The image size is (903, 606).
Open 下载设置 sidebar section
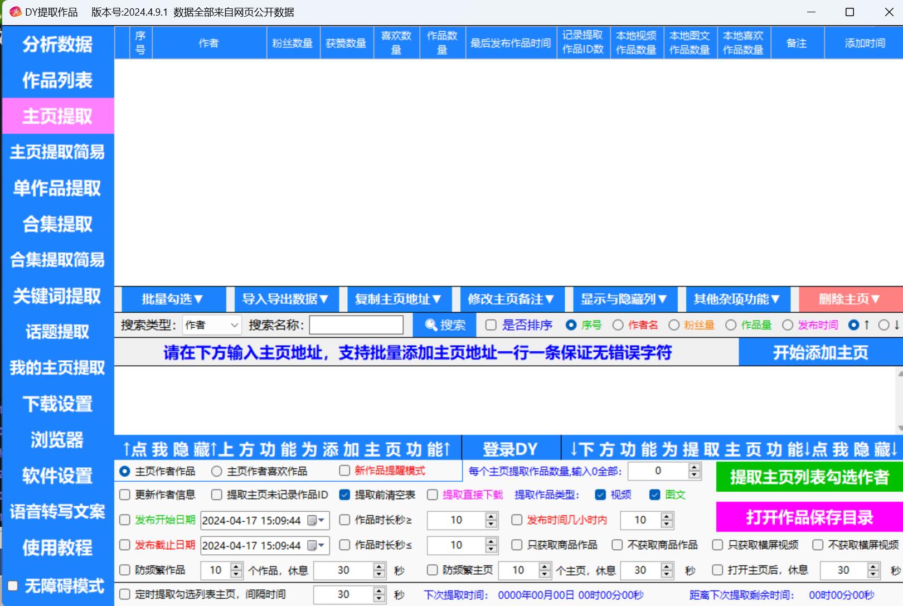(57, 404)
